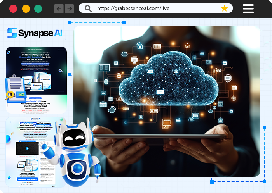This screenshot has height=193, width=272.
Task: Click the magnifying glass search icon
Action: pos(88,9)
